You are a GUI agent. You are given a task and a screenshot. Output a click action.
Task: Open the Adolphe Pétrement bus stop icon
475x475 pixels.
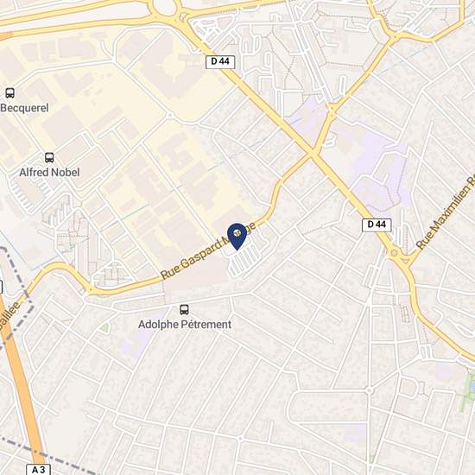184,309
